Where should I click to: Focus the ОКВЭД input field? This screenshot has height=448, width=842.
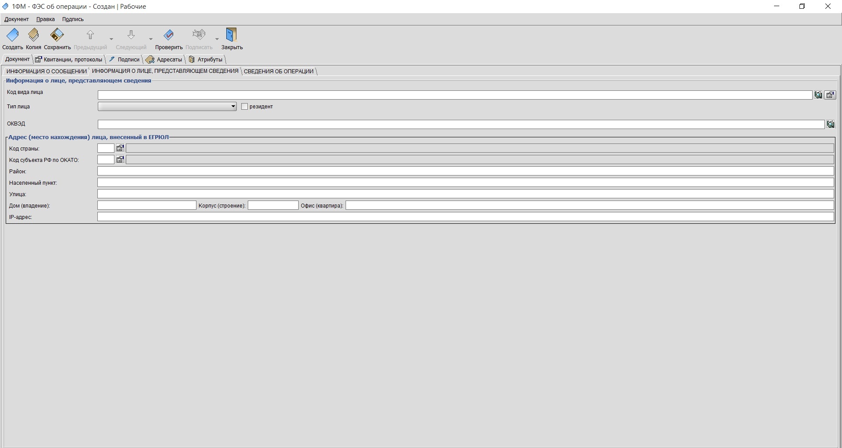tap(461, 125)
